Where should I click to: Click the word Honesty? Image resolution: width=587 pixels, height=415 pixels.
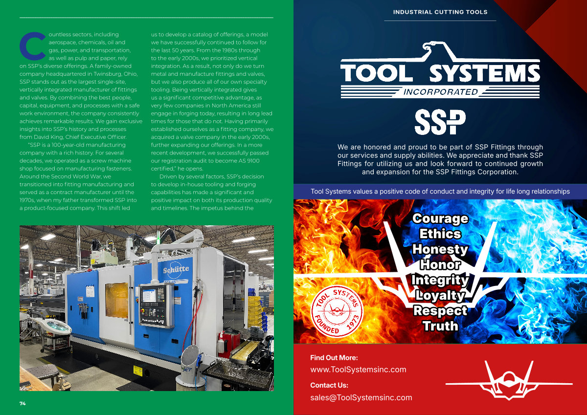[x=440, y=249]
